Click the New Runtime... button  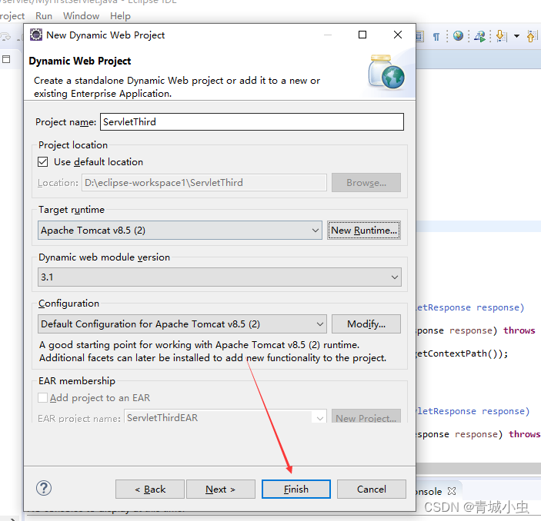(364, 231)
